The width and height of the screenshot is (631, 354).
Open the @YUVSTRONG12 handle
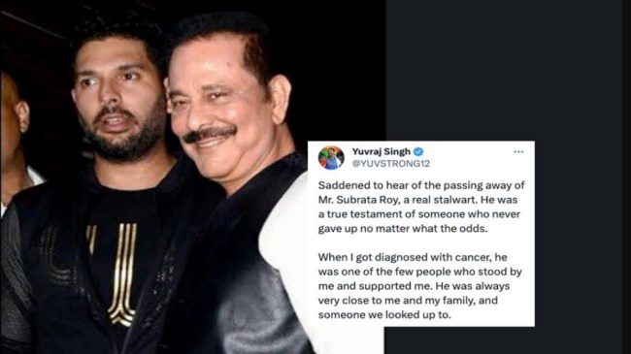point(391,163)
